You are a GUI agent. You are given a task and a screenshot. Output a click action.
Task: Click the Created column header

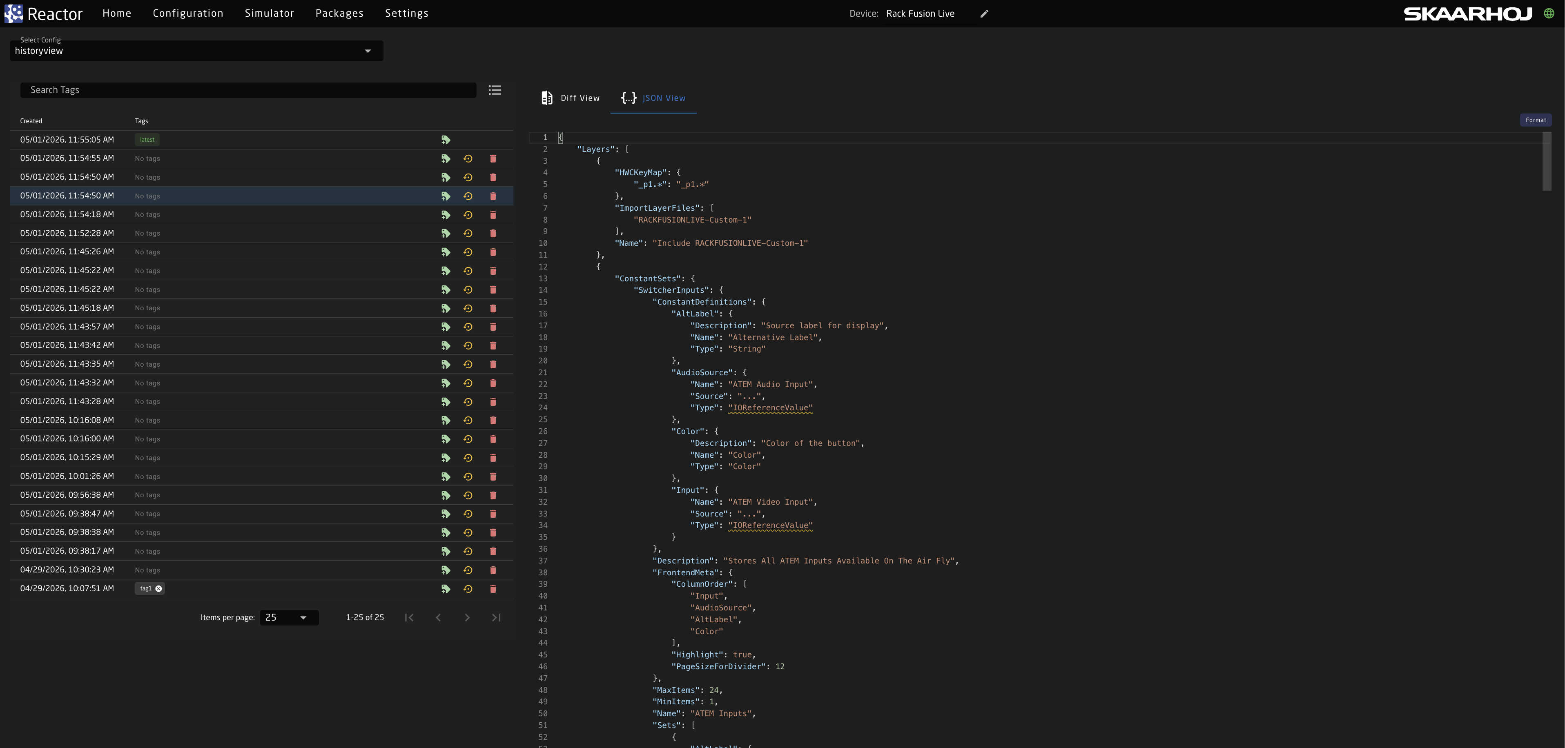coord(31,121)
